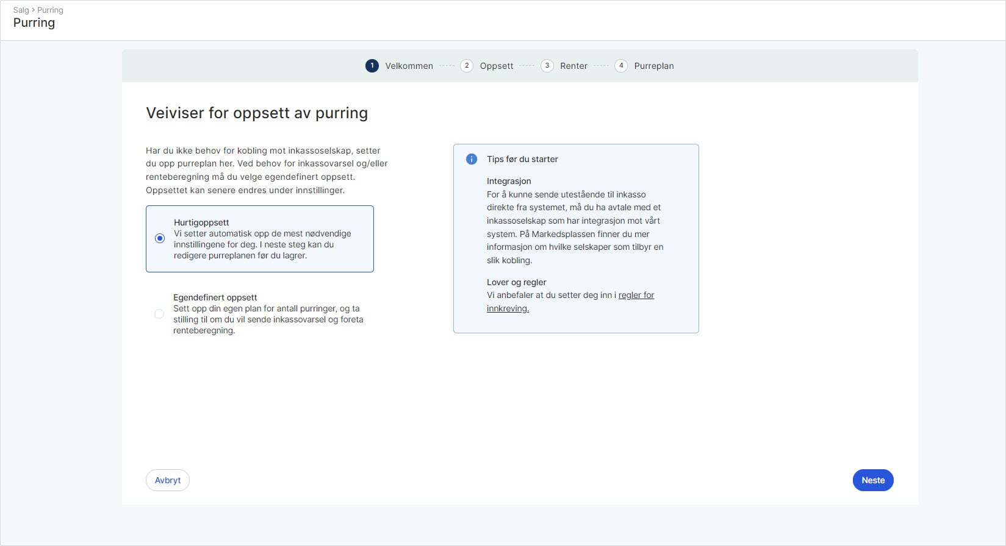Viewport: 1006px width, 546px height.
Task: Go to the Velkommen step label
Action: tap(409, 66)
